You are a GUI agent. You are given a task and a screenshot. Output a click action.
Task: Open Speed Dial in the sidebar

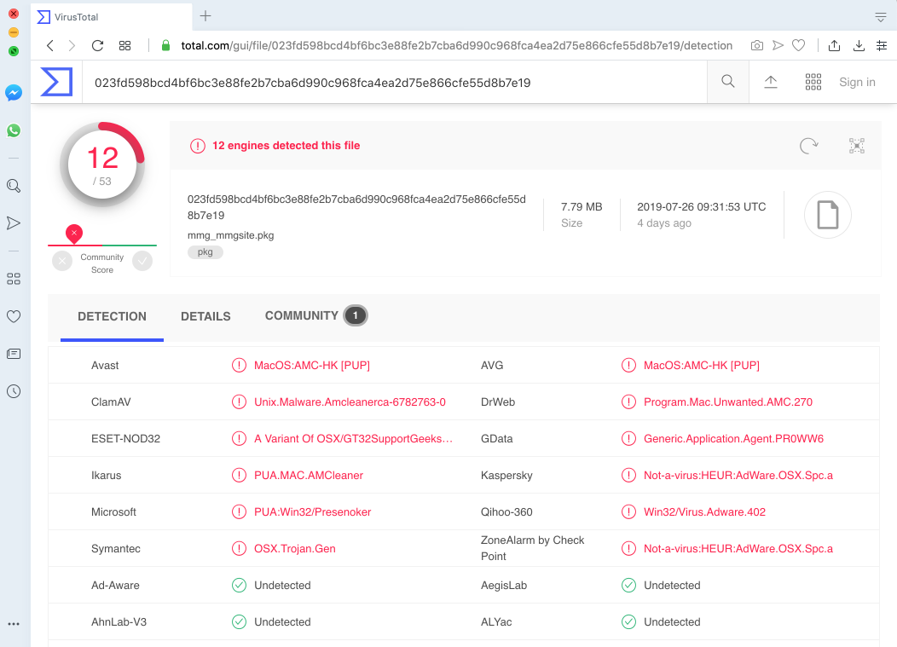(14, 279)
